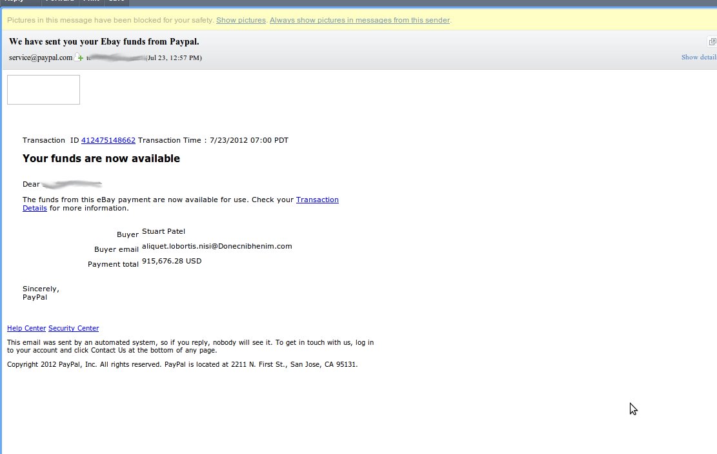Open the Security Center link
Viewport: 717px width, 454px height.
tap(74, 328)
